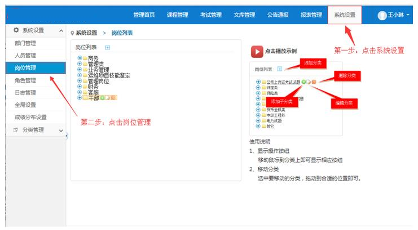Click the gear icon beside 系统设置 sidebar header
This screenshot has height=230, width=418.
16,30
